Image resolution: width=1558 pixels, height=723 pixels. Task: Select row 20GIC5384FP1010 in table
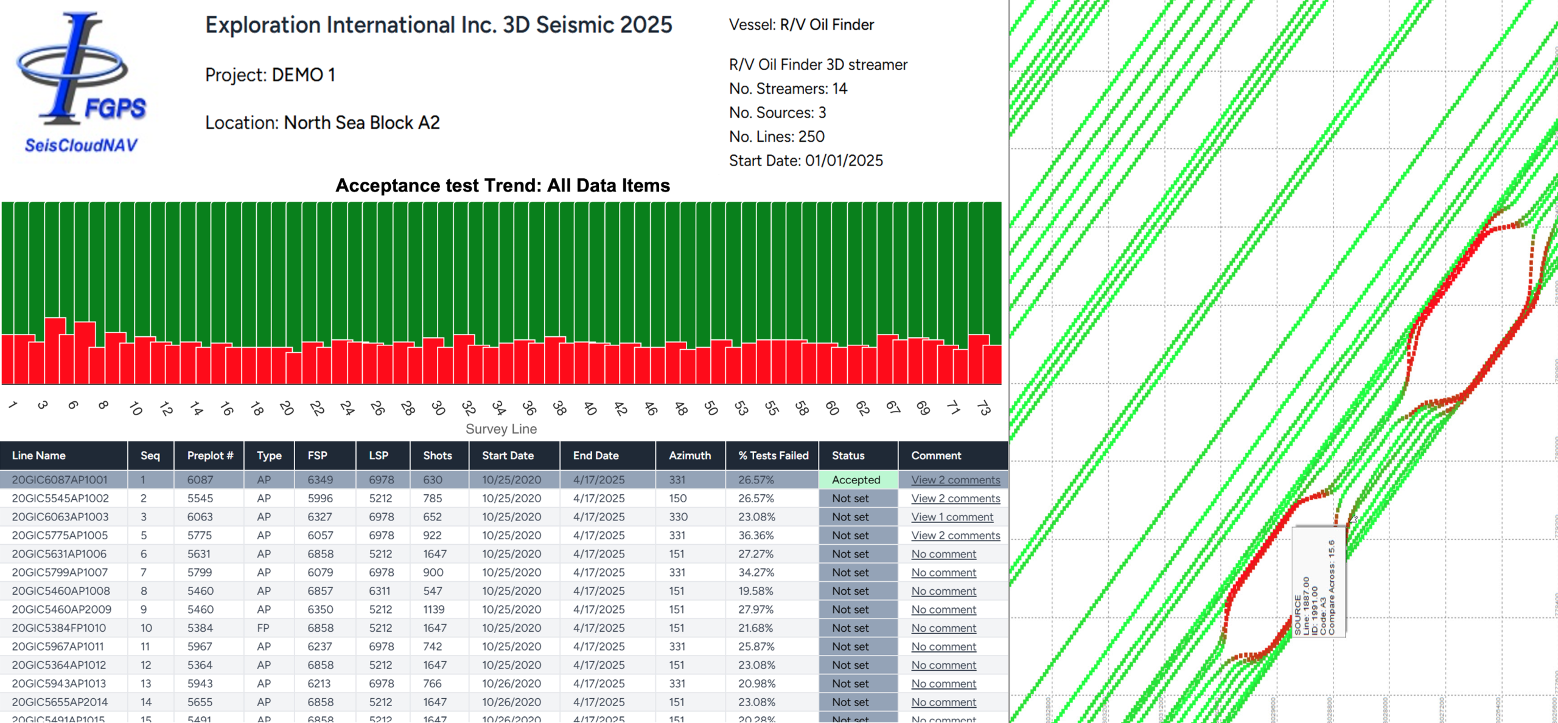point(58,628)
